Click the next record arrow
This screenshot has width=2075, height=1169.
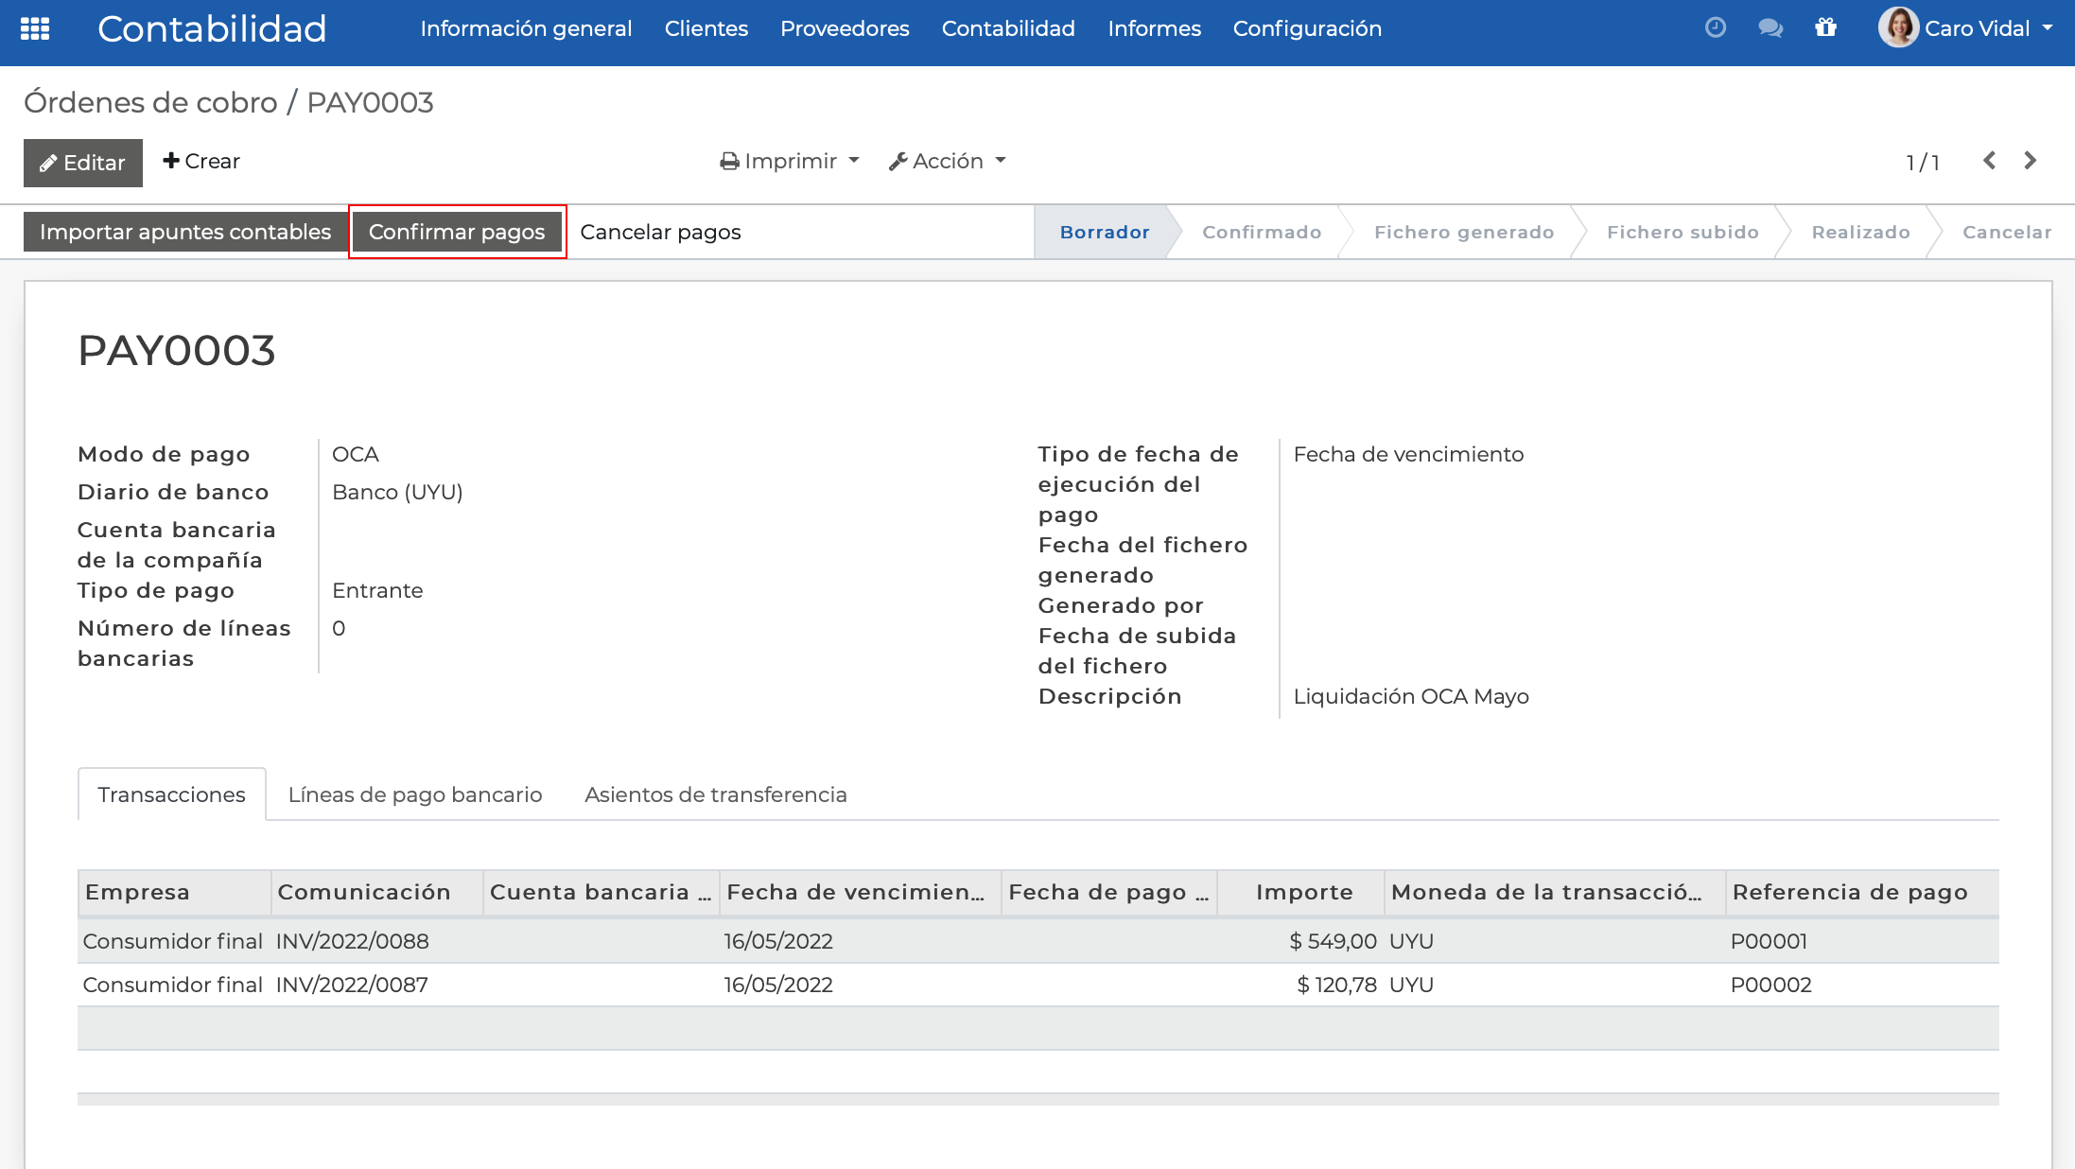[2031, 161]
